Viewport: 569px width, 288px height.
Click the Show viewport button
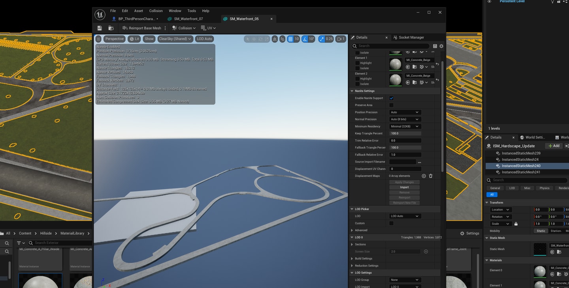click(x=149, y=39)
